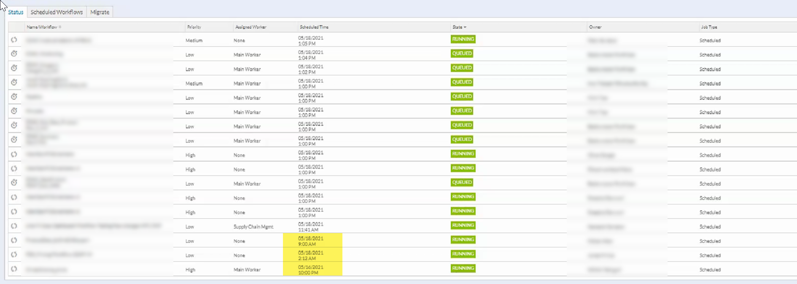Image resolution: width=797 pixels, height=284 pixels.
Task: Click the queued clock icon for the 1:04 PM job
Action: coord(14,54)
